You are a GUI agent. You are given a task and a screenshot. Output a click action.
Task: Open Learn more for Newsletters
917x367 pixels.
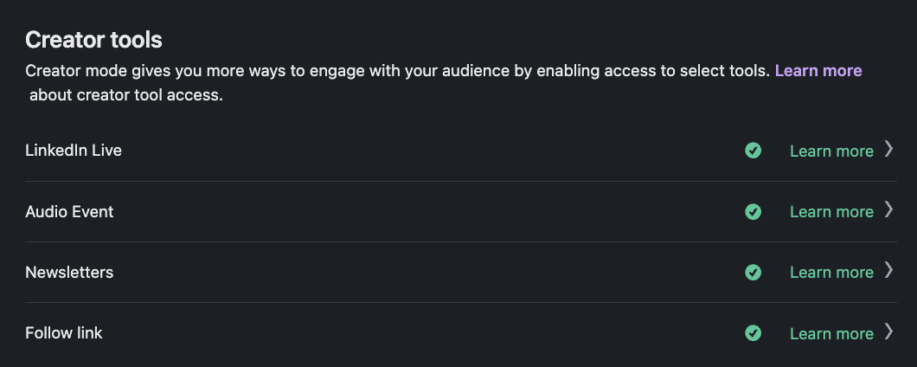click(831, 272)
